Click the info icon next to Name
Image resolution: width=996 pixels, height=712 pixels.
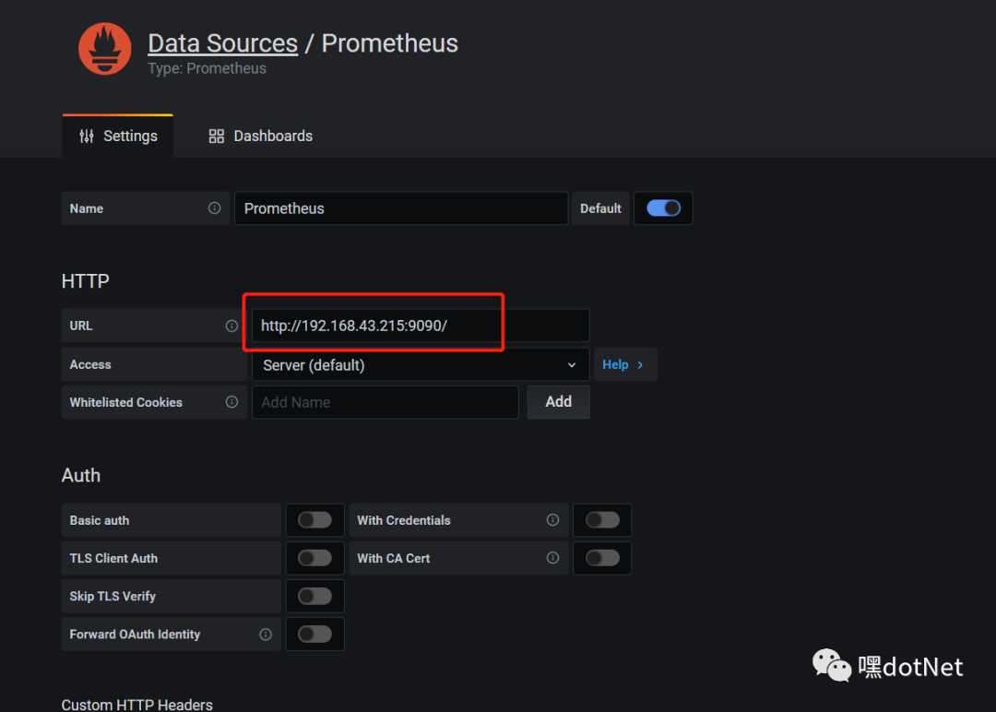coord(215,208)
